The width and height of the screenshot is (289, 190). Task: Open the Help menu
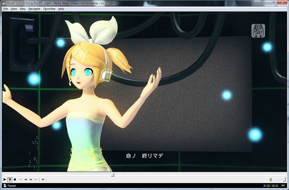pos(61,9)
